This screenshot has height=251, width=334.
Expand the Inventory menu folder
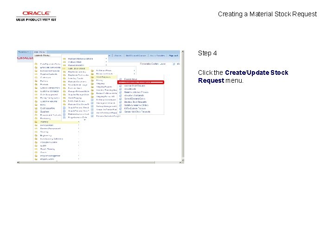(45, 122)
